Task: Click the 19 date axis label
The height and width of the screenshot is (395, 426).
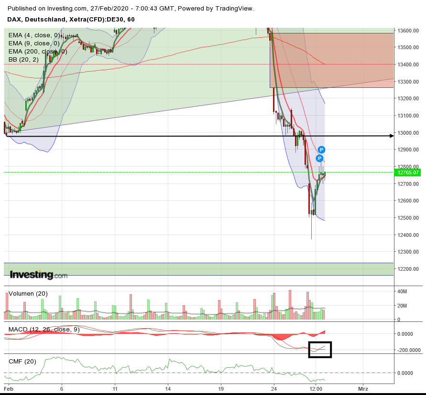Action: [x=221, y=389]
